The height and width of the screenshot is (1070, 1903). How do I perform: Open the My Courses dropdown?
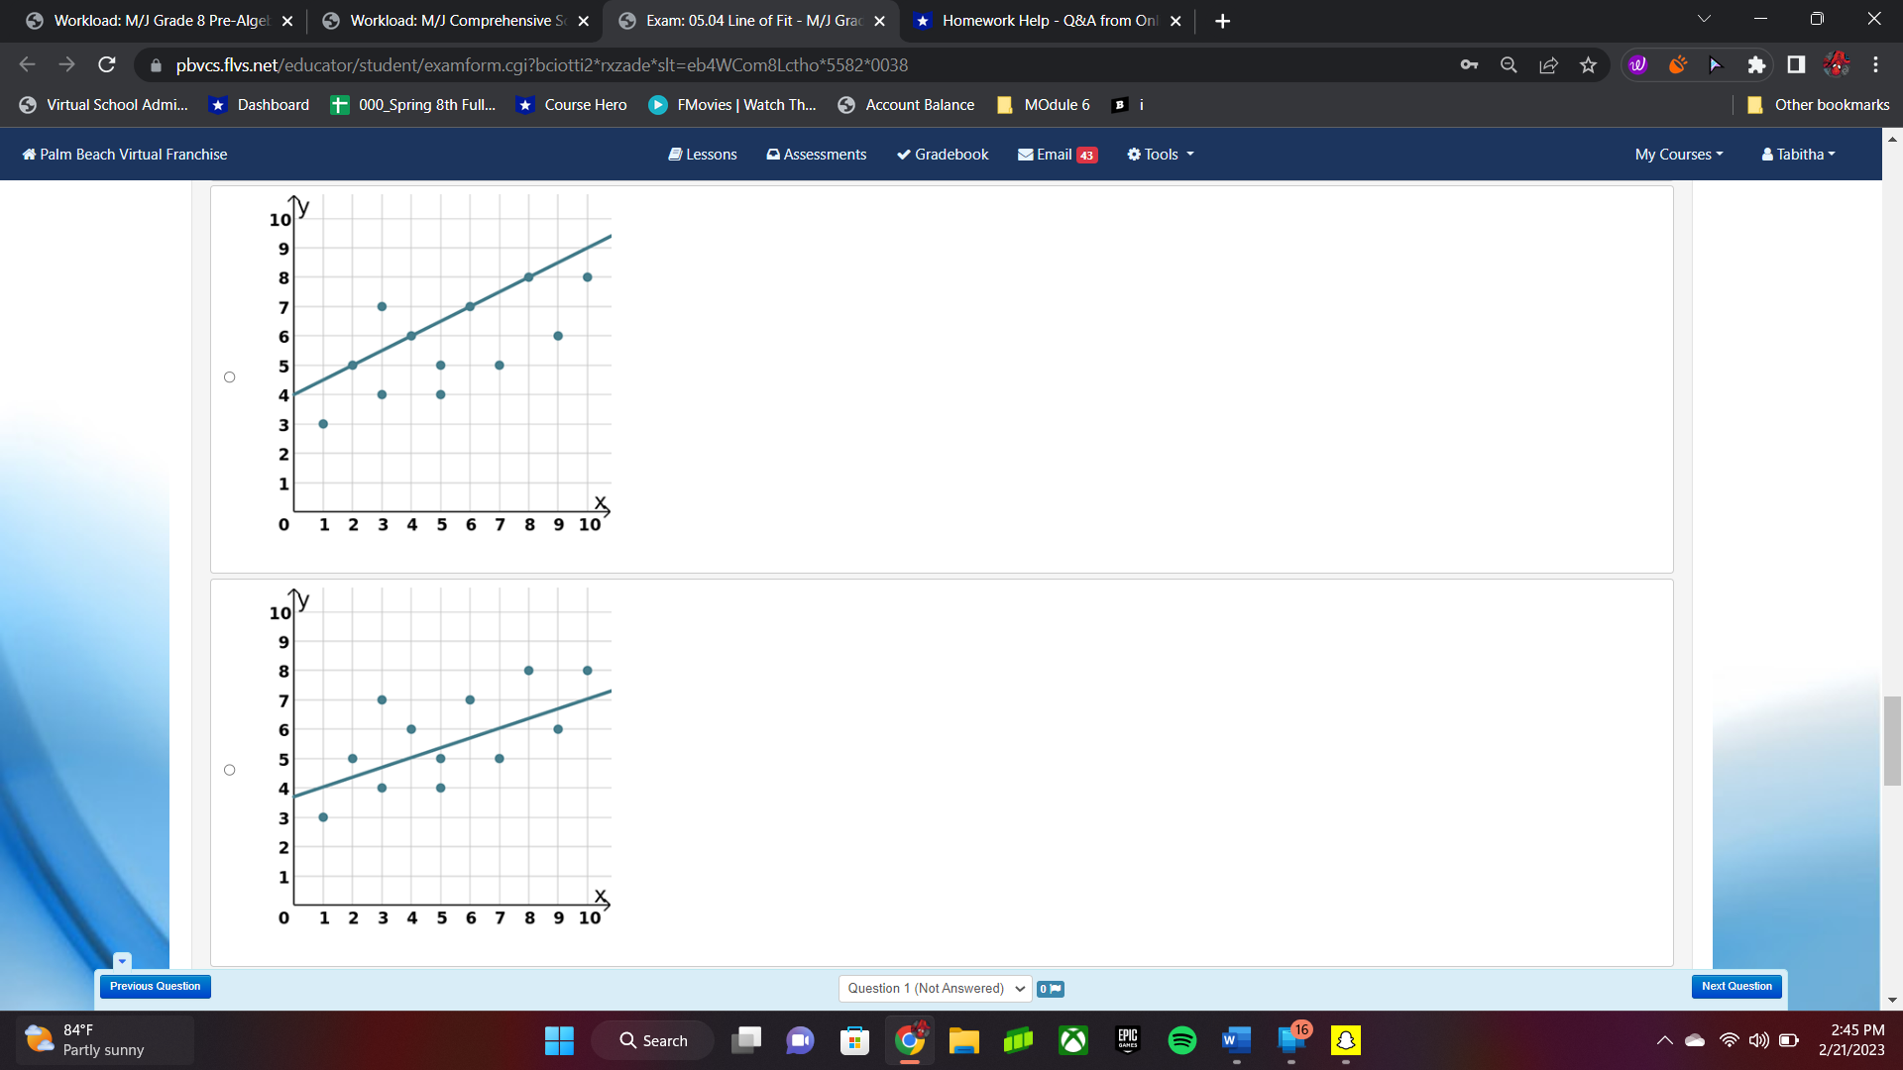tap(1678, 155)
